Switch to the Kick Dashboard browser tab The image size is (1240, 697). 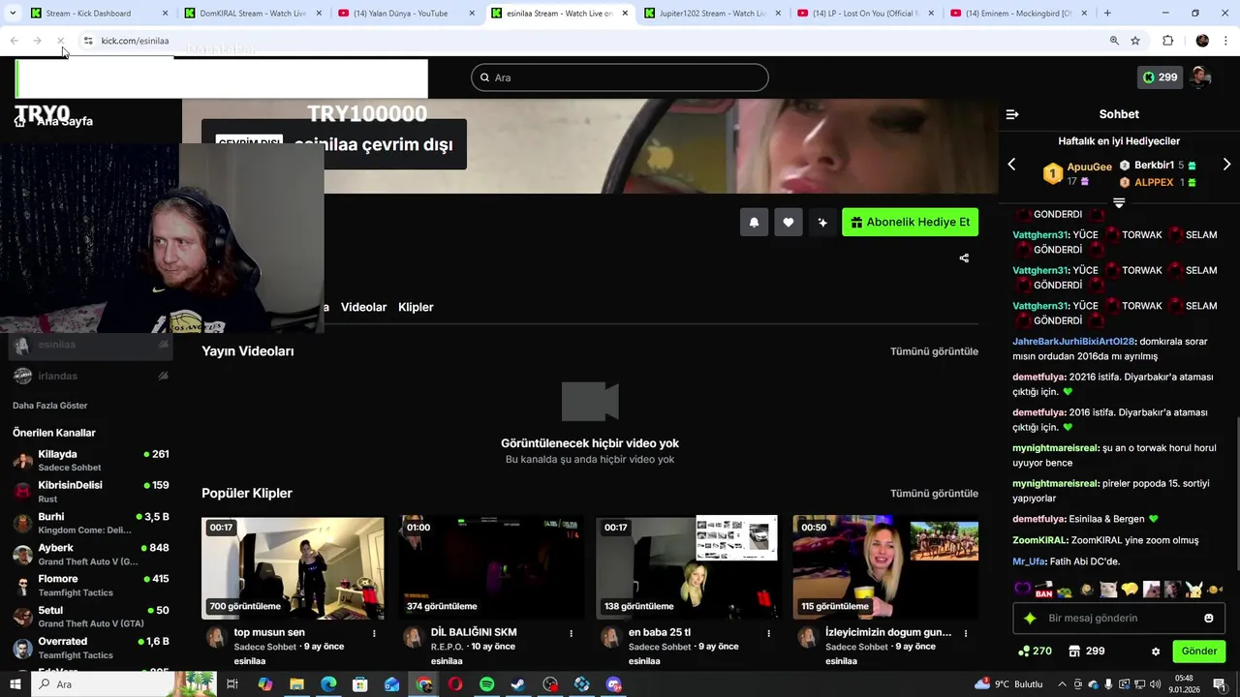[97, 14]
